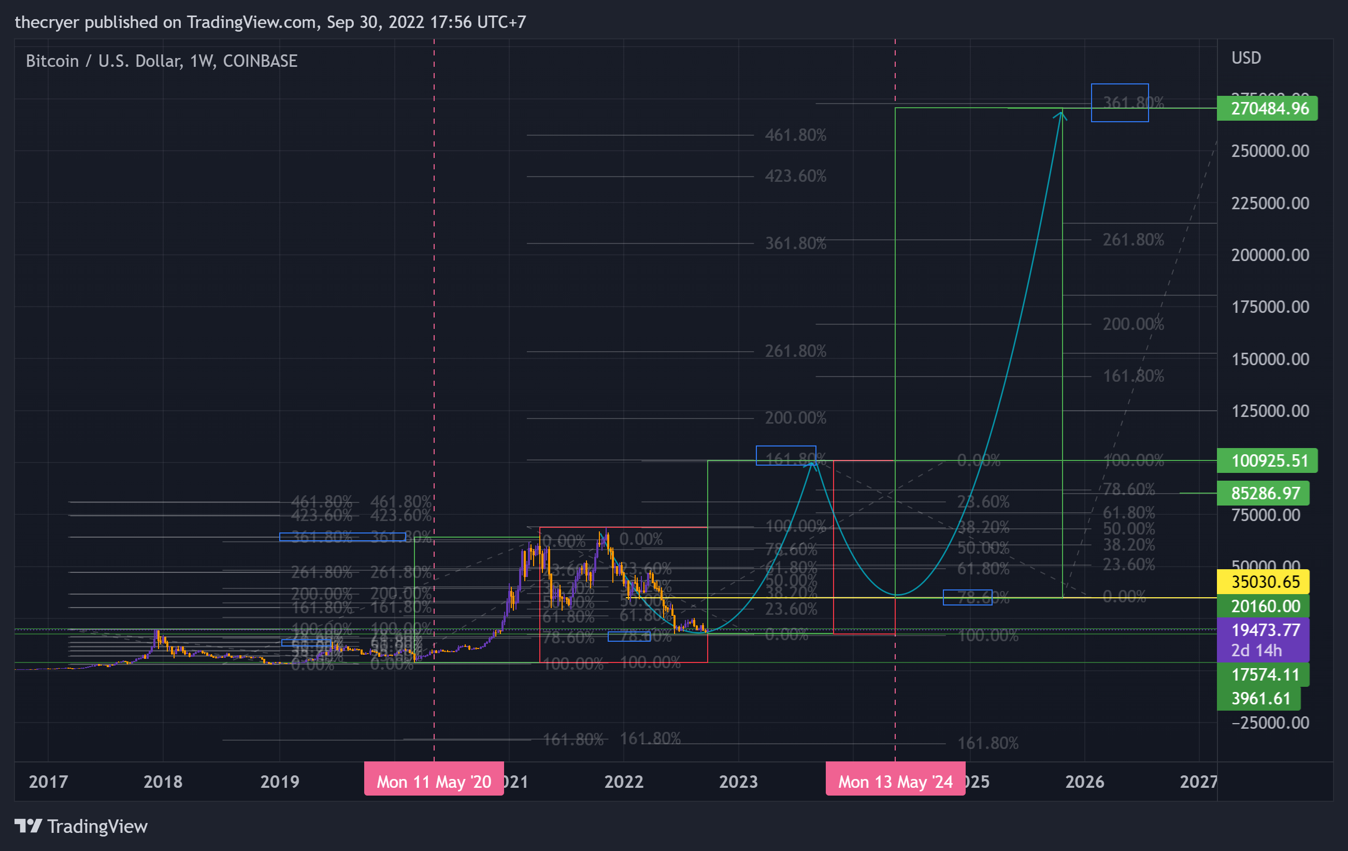Click the 361.80% label beside the 270484.96 line

click(x=1133, y=103)
